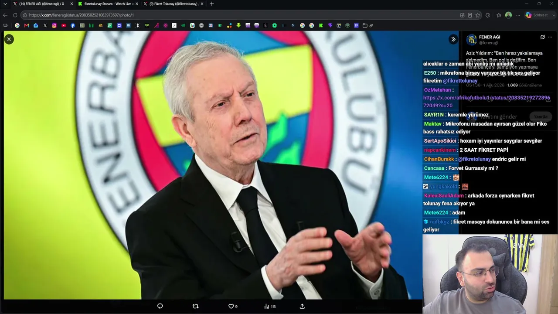Open the afrikafutbolu1 status link in chat
Viewport: 558px width, 314px height.
point(487,102)
